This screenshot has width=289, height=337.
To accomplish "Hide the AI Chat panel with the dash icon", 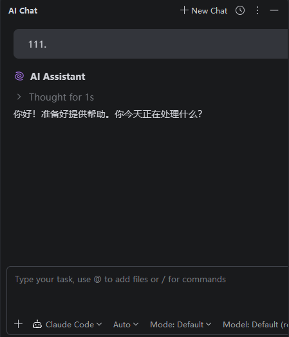I will click(274, 10).
